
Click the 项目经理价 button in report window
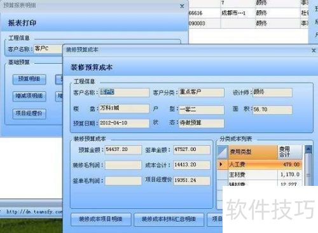(x=29, y=113)
